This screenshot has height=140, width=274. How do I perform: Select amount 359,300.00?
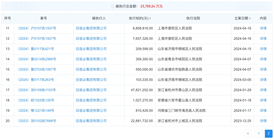(x=144, y=59)
